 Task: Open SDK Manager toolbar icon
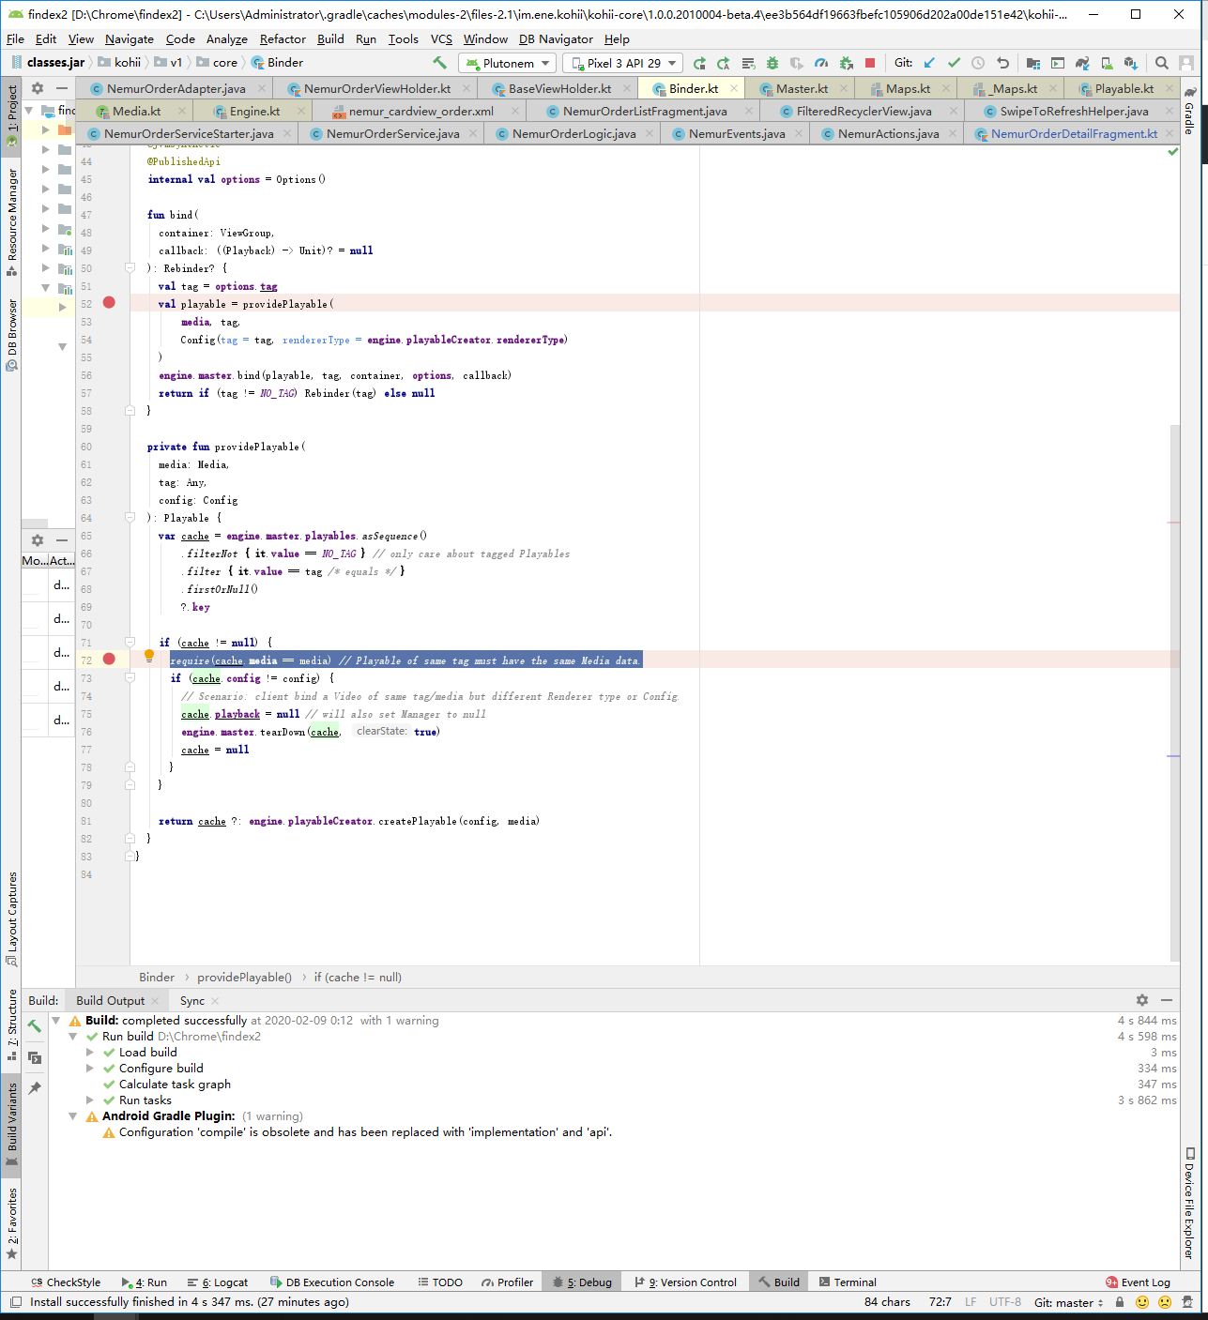1131,63
